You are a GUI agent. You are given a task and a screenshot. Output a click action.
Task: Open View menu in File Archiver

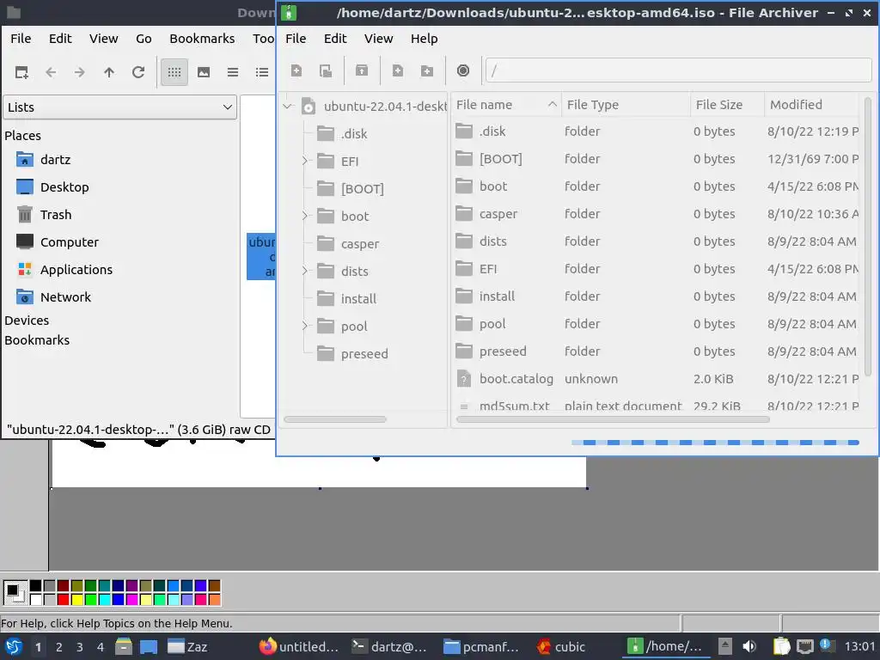(x=379, y=39)
